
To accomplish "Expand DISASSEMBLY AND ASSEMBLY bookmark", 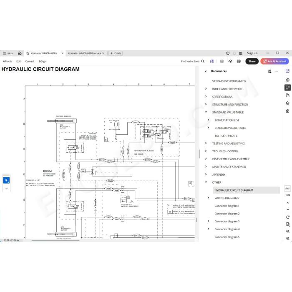I will 206,159.
